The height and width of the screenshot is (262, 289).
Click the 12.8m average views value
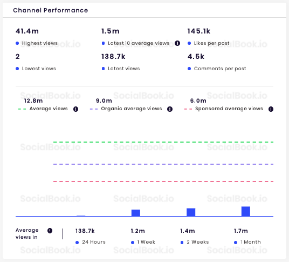point(33,101)
